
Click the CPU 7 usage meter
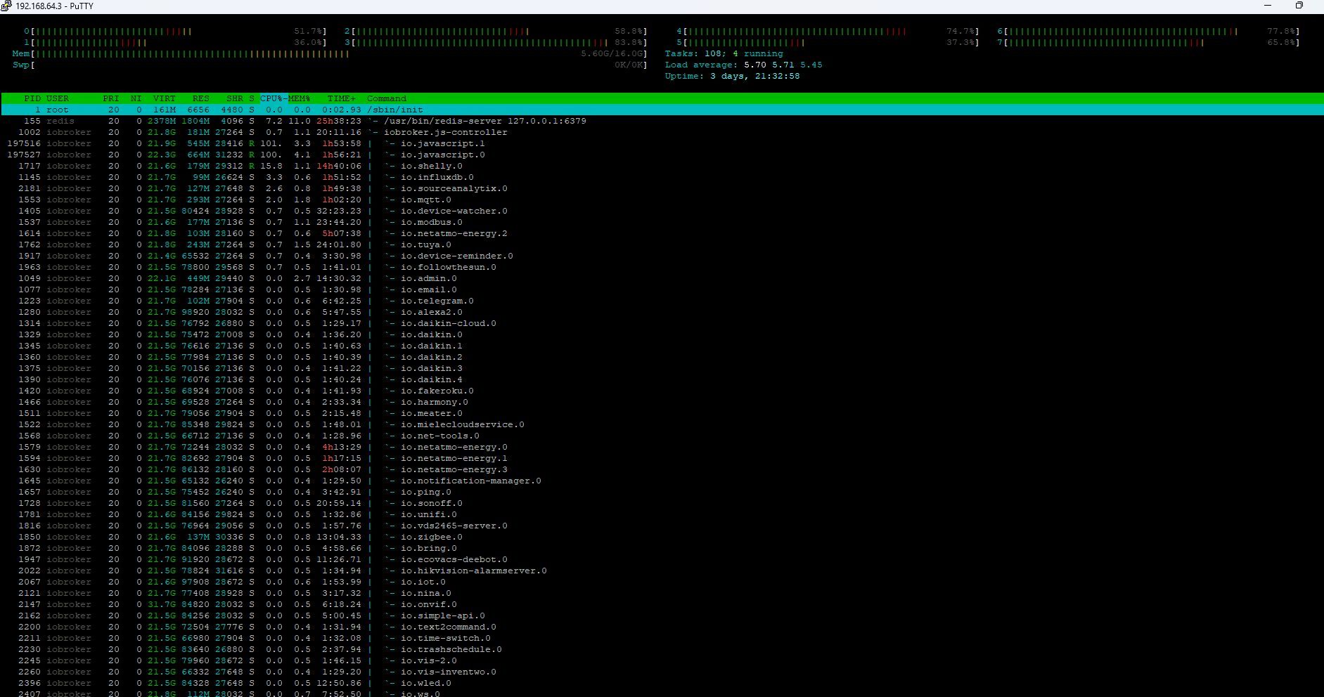1148,42
